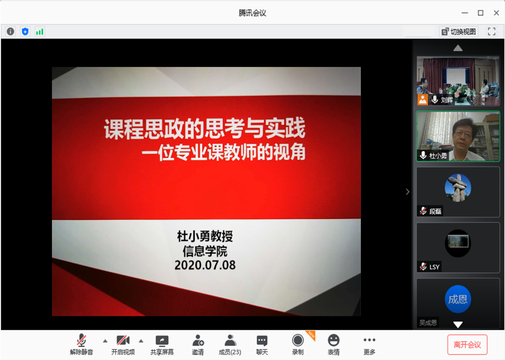Check the green network signal icon

[39, 32]
